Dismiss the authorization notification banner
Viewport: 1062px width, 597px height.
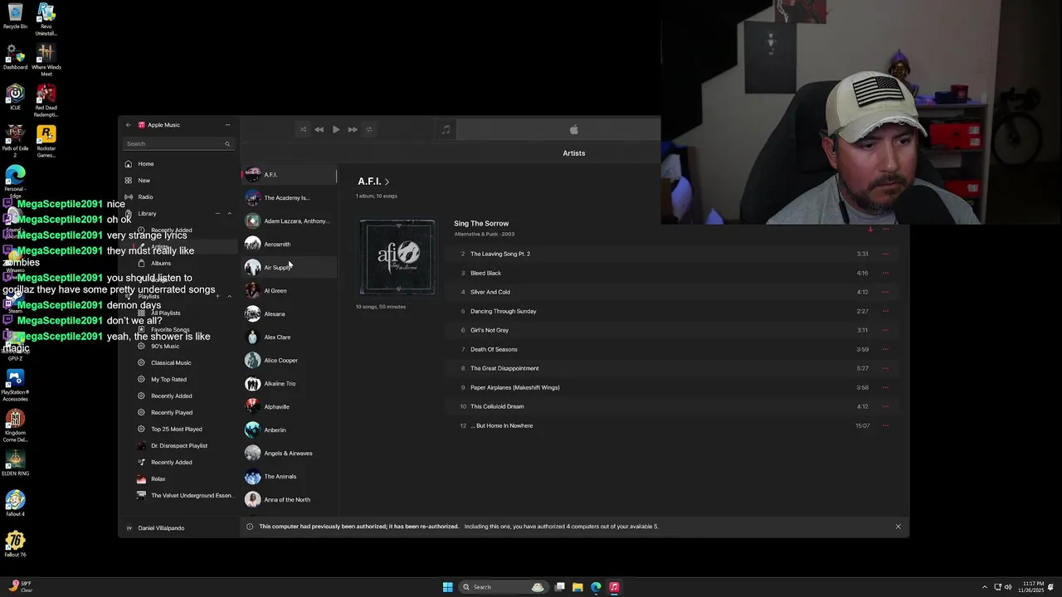click(898, 527)
